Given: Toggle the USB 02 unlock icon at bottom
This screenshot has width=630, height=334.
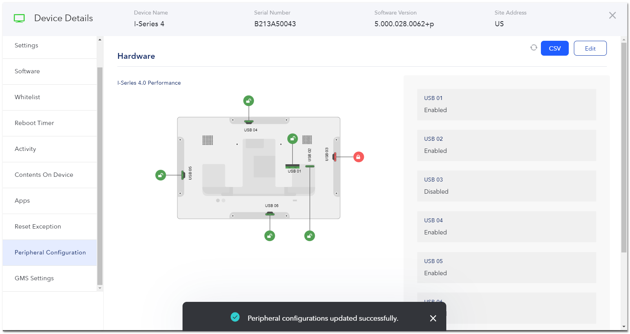Looking at the screenshot, I should tap(310, 236).
